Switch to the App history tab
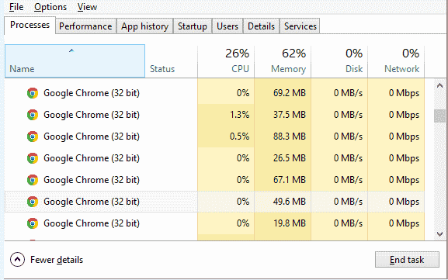The height and width of the screenshot is (280, 448). 144,26
